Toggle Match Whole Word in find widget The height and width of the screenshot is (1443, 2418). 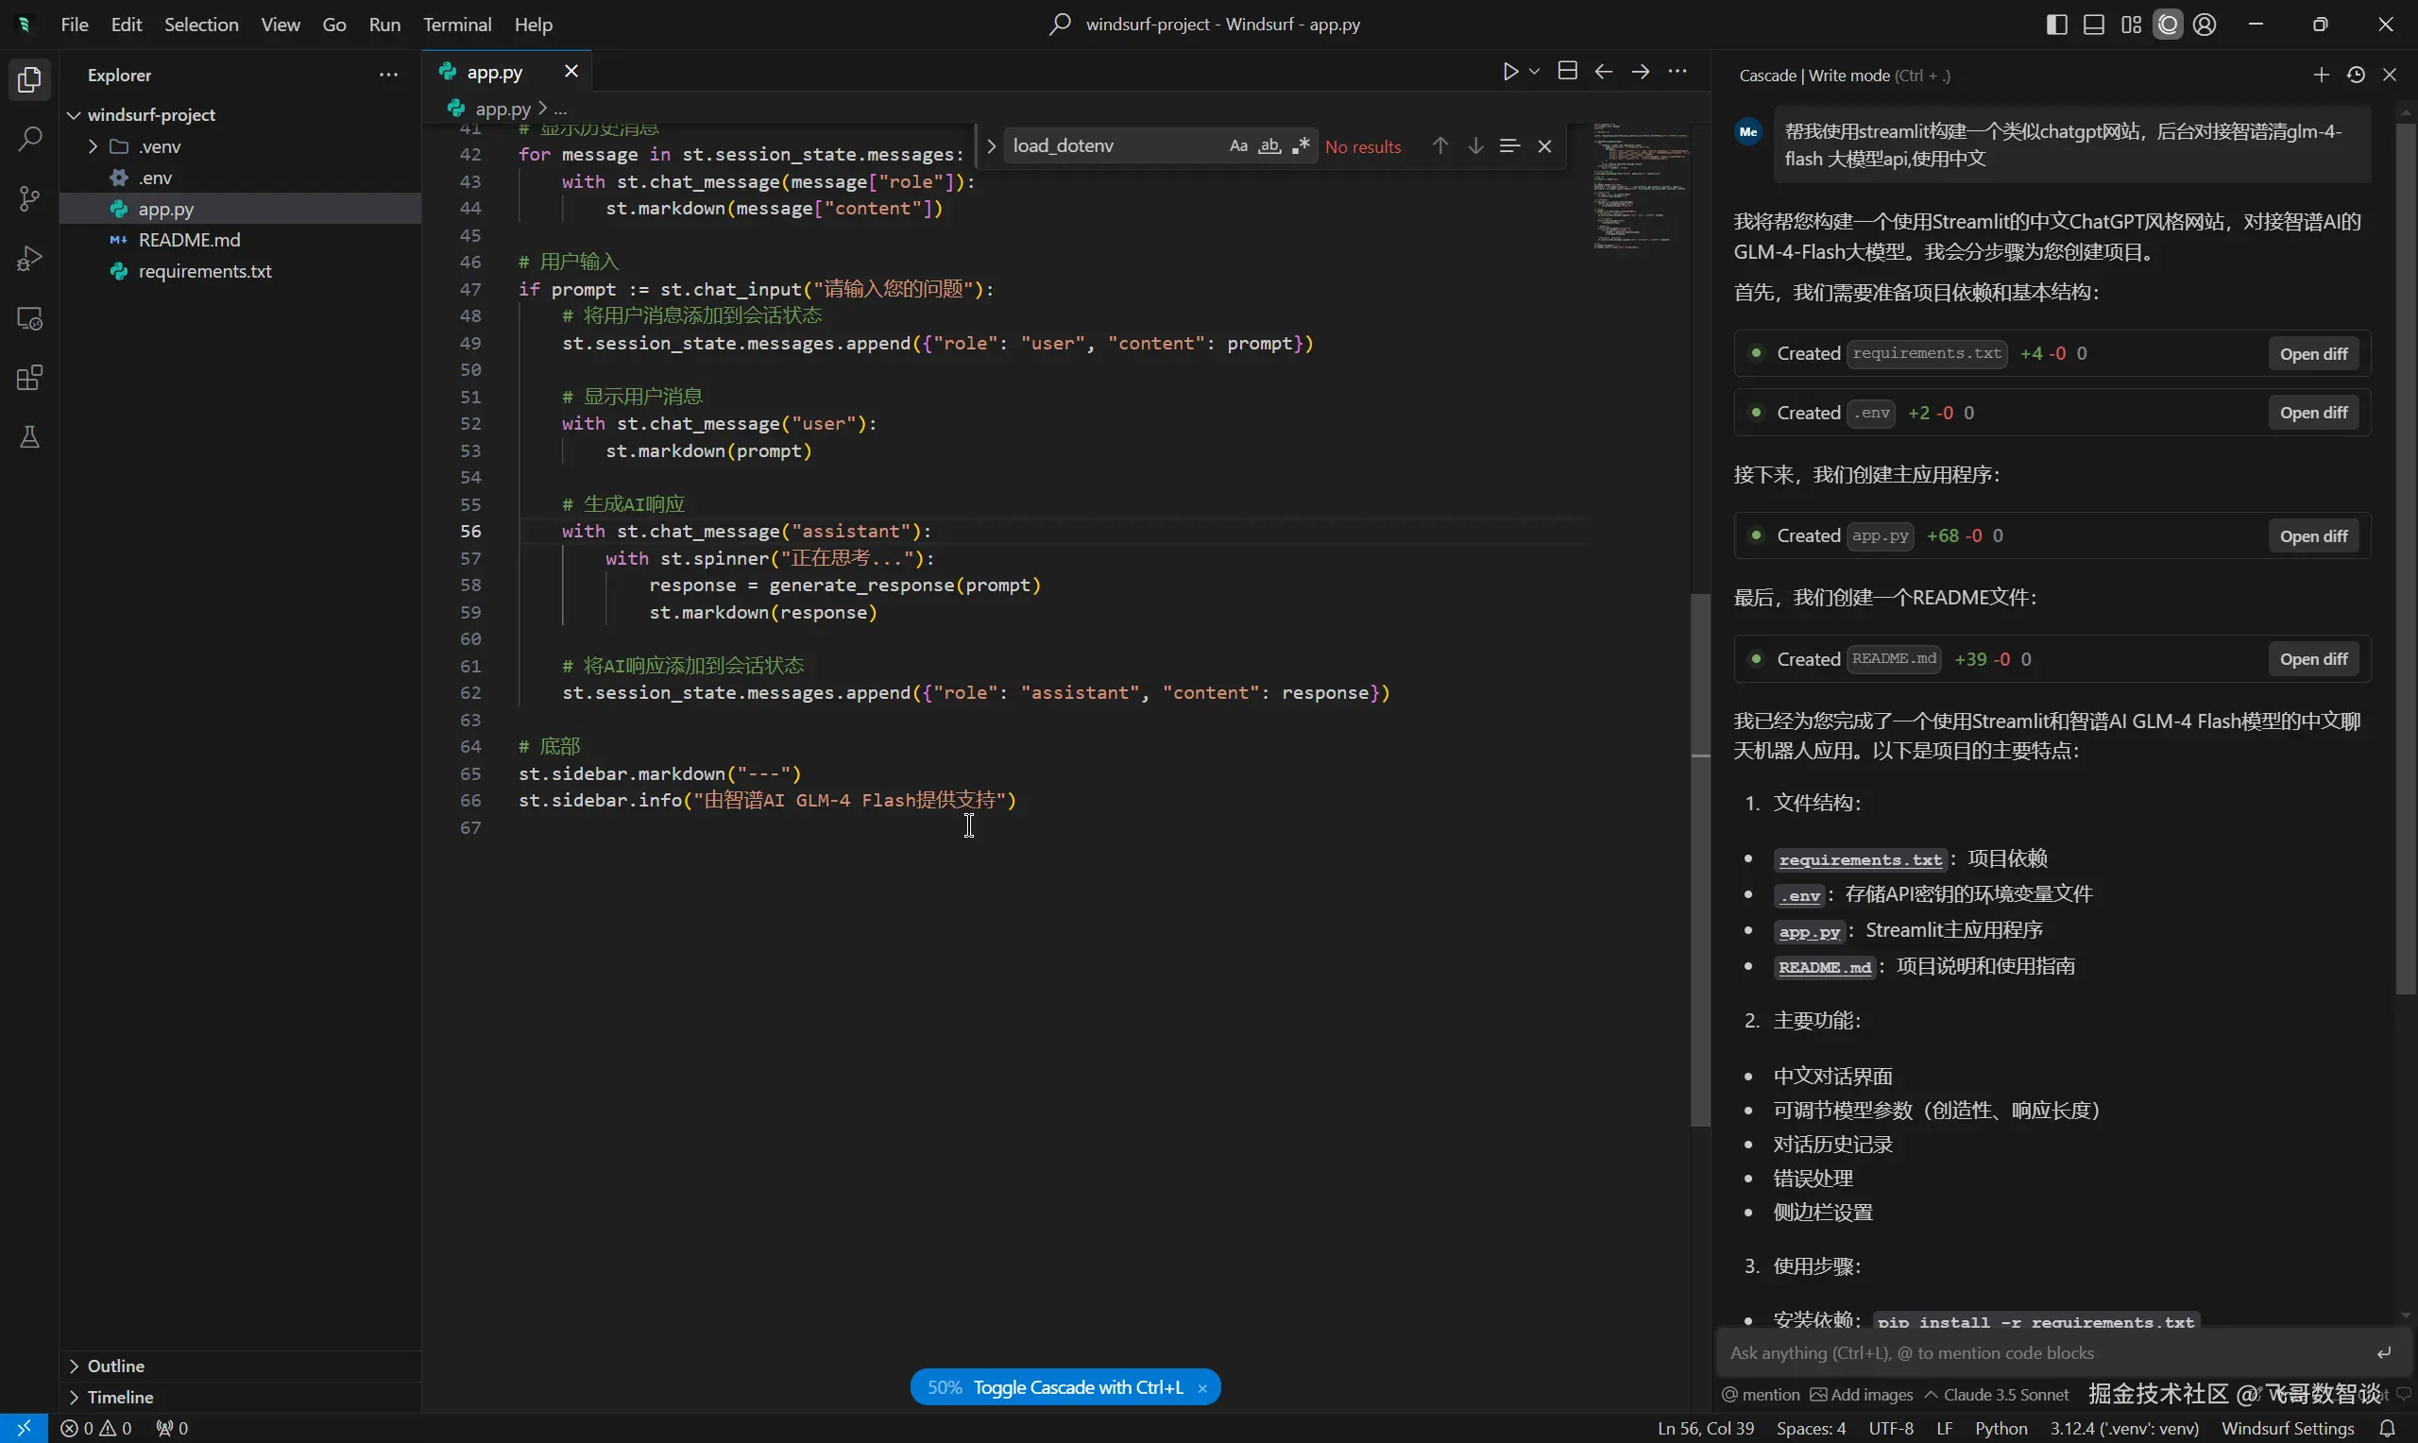coord(1269,146)
